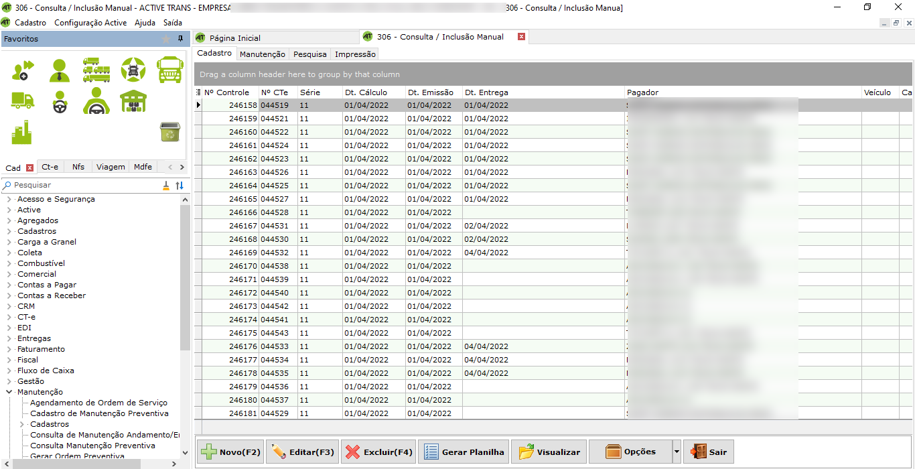Toggle the tree sort arrows icon

(x=180, y=186)
